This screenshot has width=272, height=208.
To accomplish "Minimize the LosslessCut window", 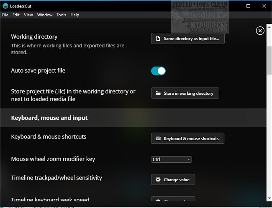I will click(x=233, y=6).
